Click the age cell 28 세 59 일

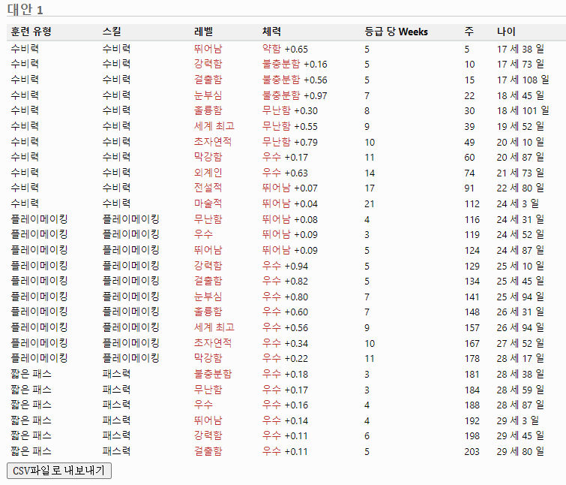[x=520, y=390]
